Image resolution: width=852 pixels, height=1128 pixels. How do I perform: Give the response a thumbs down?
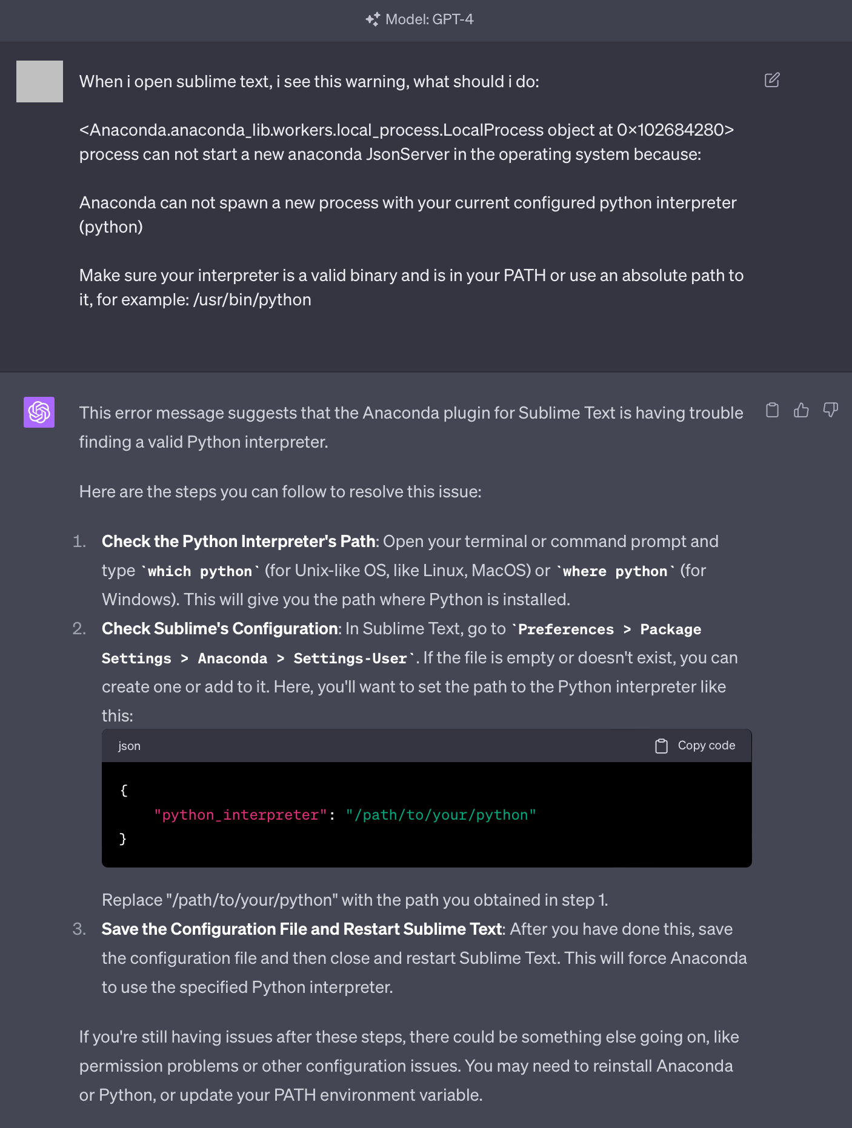tap(830, 410)
